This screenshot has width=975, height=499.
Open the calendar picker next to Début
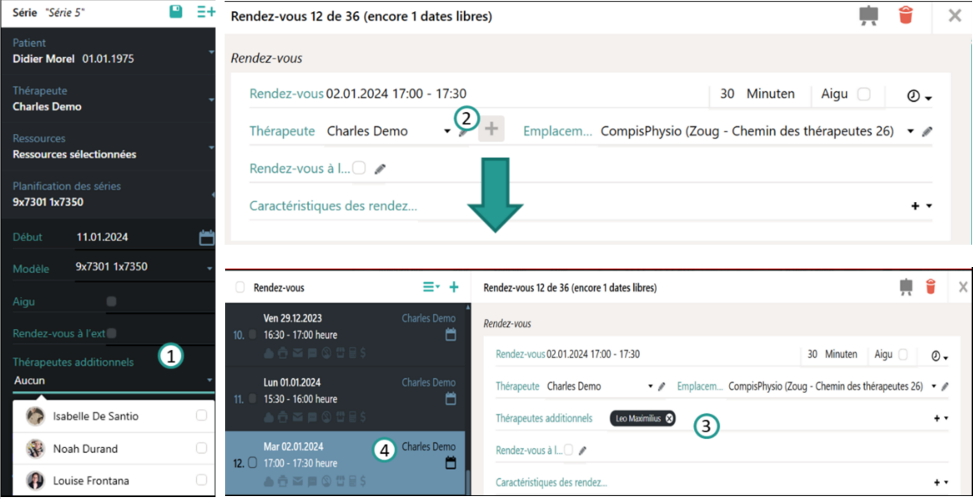[206, 238]
